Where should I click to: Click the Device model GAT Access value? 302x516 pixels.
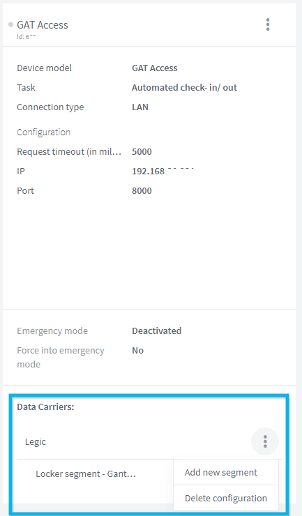click(x=155, y=68)
